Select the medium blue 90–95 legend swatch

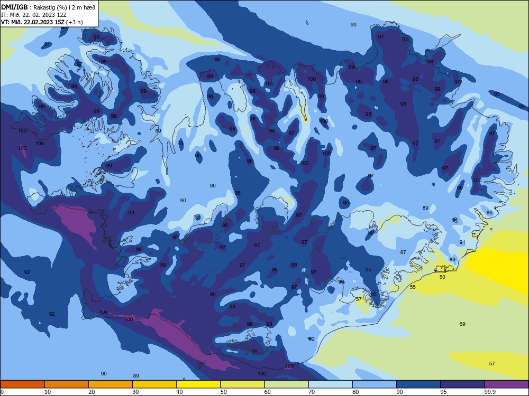click(x=418, y=384)
